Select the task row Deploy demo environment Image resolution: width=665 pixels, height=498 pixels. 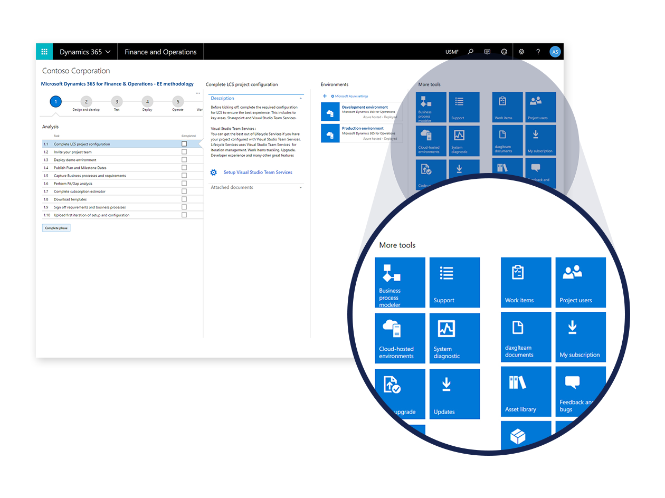(x=122, y=160)
